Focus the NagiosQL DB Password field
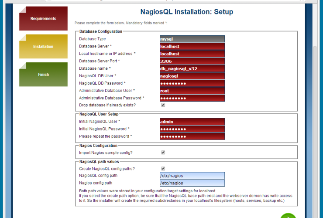Screen dimensions: 323x218 (x=192, y=83)
